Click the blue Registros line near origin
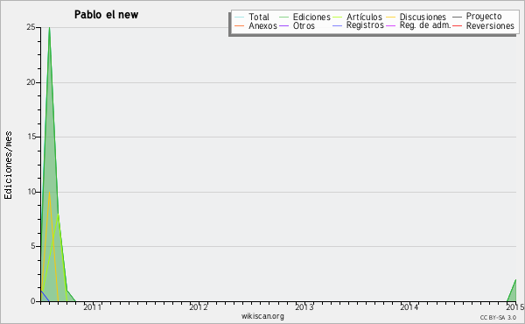 coord(45,296)
